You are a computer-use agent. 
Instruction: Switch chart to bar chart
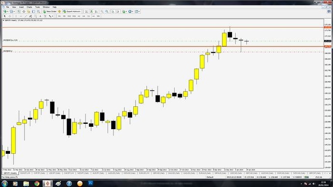point(86,12)
